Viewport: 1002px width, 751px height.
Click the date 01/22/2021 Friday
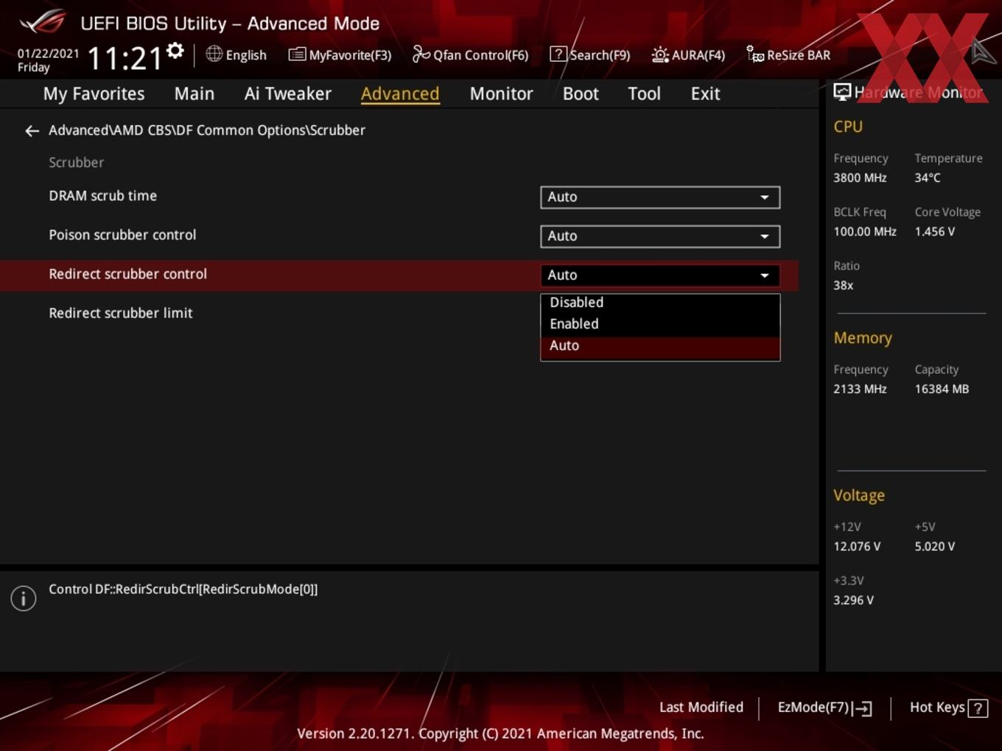[48, 60]
